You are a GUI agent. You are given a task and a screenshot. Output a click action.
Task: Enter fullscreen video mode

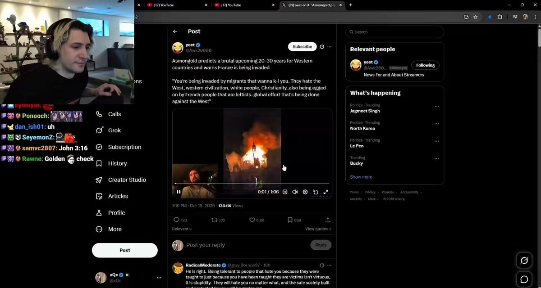click(326, 192)
